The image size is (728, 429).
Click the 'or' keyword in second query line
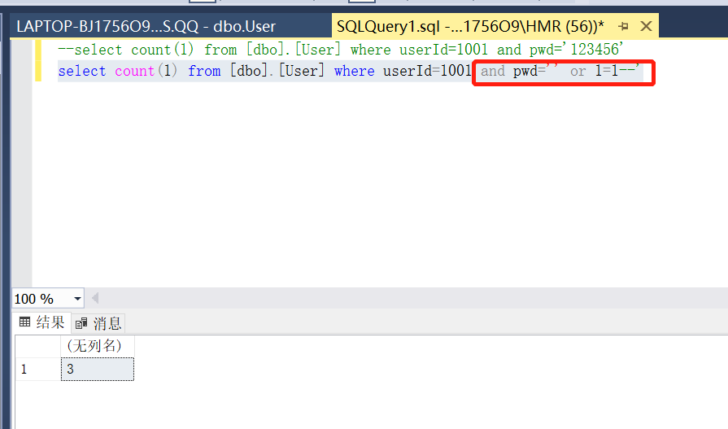578,71
